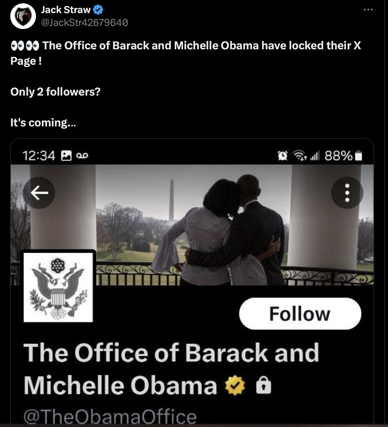Click the Follow button

click(300, 314)
